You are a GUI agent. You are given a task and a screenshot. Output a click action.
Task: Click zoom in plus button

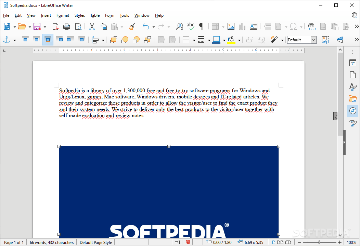click(339, 242)
